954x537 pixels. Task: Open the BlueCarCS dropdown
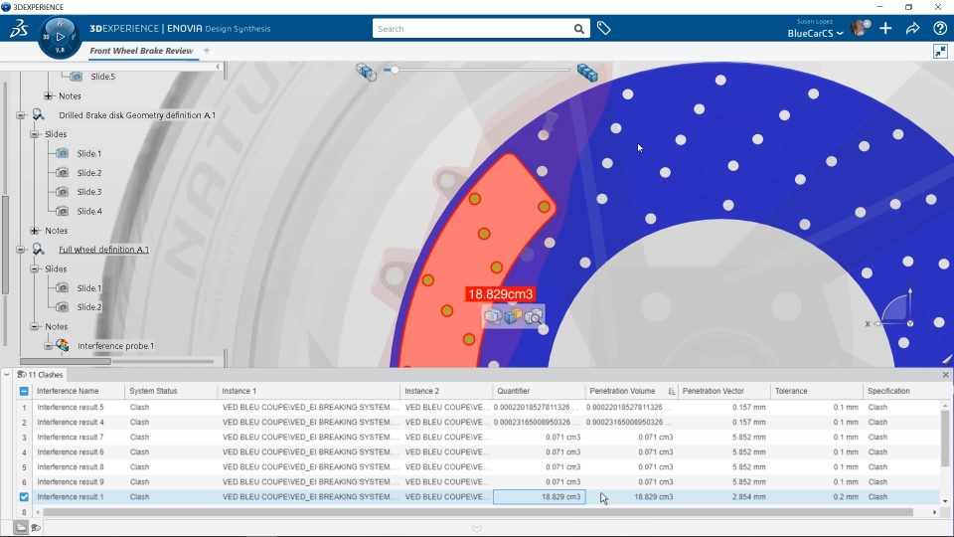[x=815, y=34]
